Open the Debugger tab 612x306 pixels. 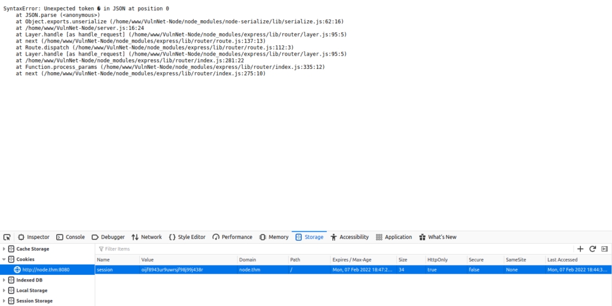pos(108,237)
